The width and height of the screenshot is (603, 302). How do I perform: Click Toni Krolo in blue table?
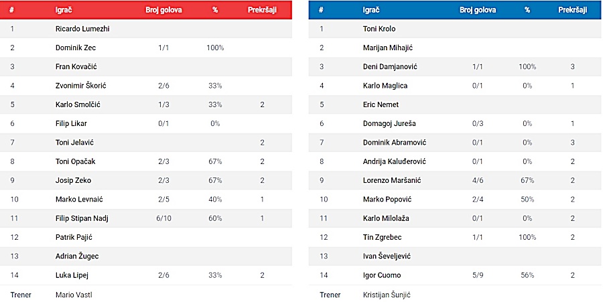(x=381, y=29)
